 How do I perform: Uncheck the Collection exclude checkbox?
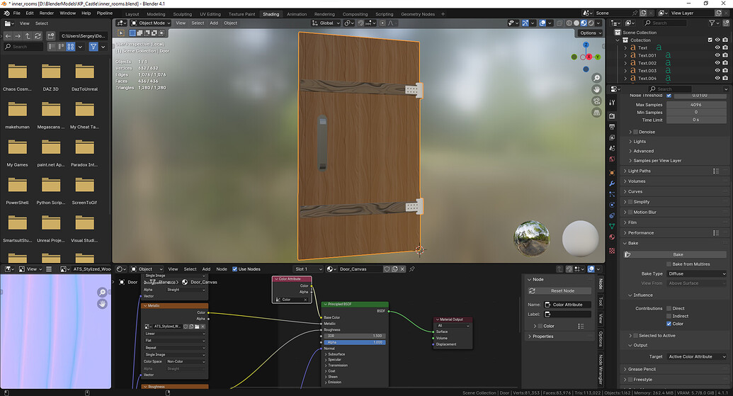click(710, 40)
